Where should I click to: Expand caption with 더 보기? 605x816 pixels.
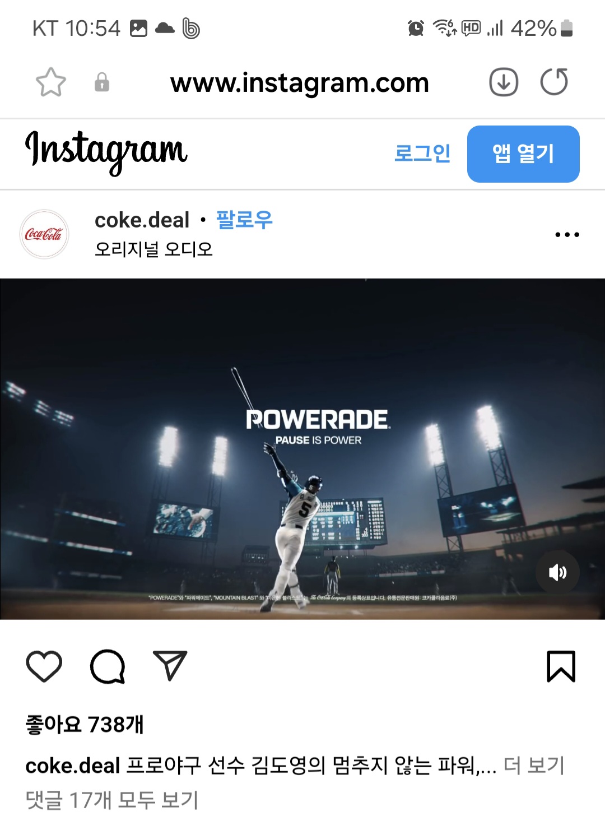click(534, 765)
